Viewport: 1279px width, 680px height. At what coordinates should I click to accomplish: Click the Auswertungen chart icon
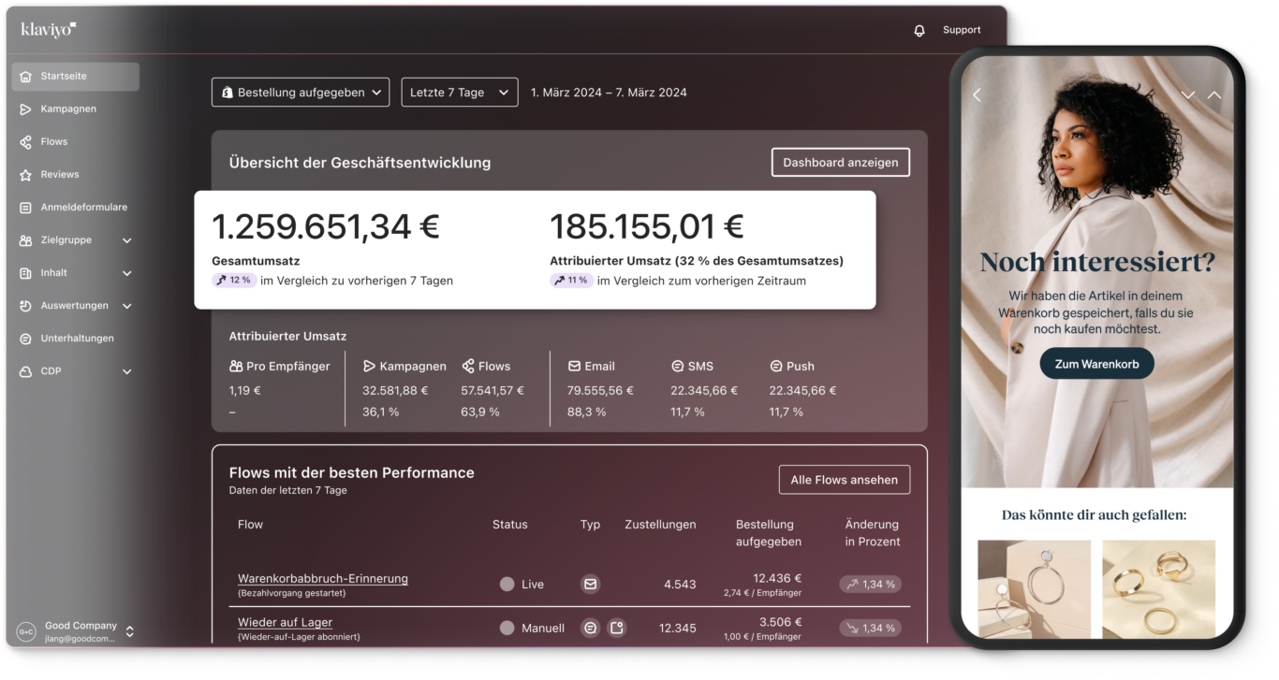tap(25, 306)
